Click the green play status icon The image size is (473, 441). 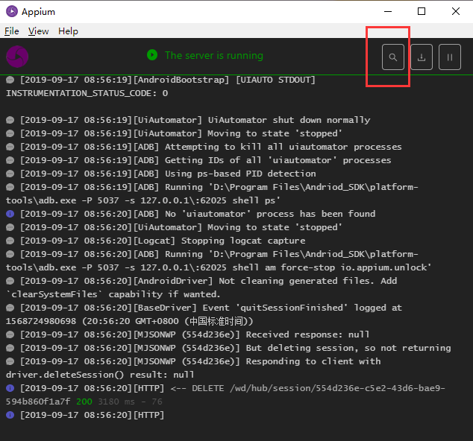[152, 55]
